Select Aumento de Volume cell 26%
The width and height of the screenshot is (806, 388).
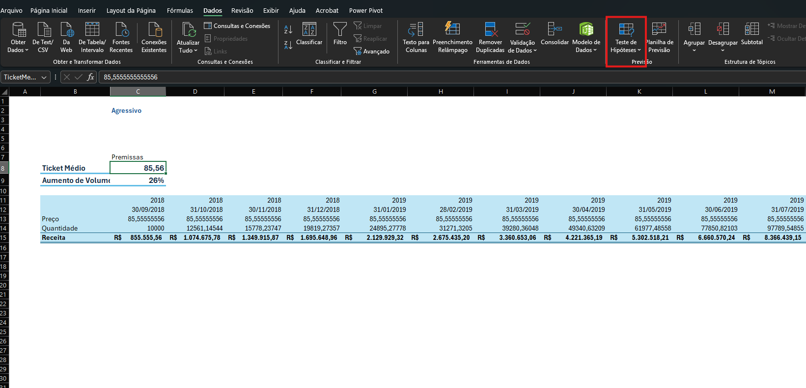pos(138,180)
